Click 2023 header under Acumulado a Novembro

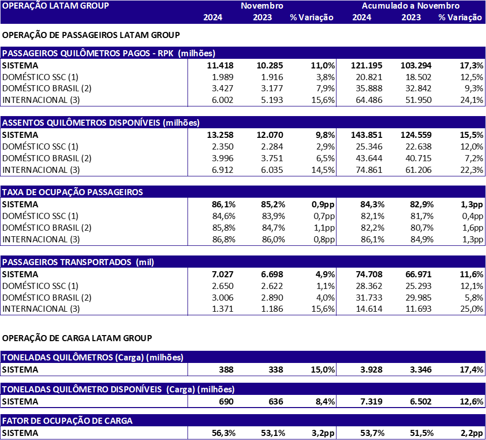tap(411, 18)
